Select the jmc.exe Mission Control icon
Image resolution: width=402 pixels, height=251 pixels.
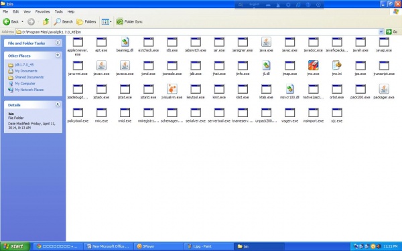click(x=314, y=66)
